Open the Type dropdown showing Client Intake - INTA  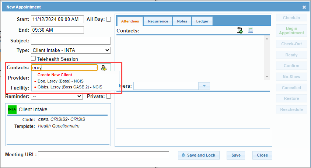(71, 50)
